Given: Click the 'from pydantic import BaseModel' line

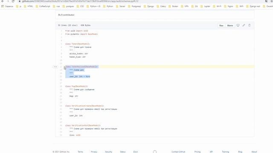Looking at the screenshot, I should [81, 34].
